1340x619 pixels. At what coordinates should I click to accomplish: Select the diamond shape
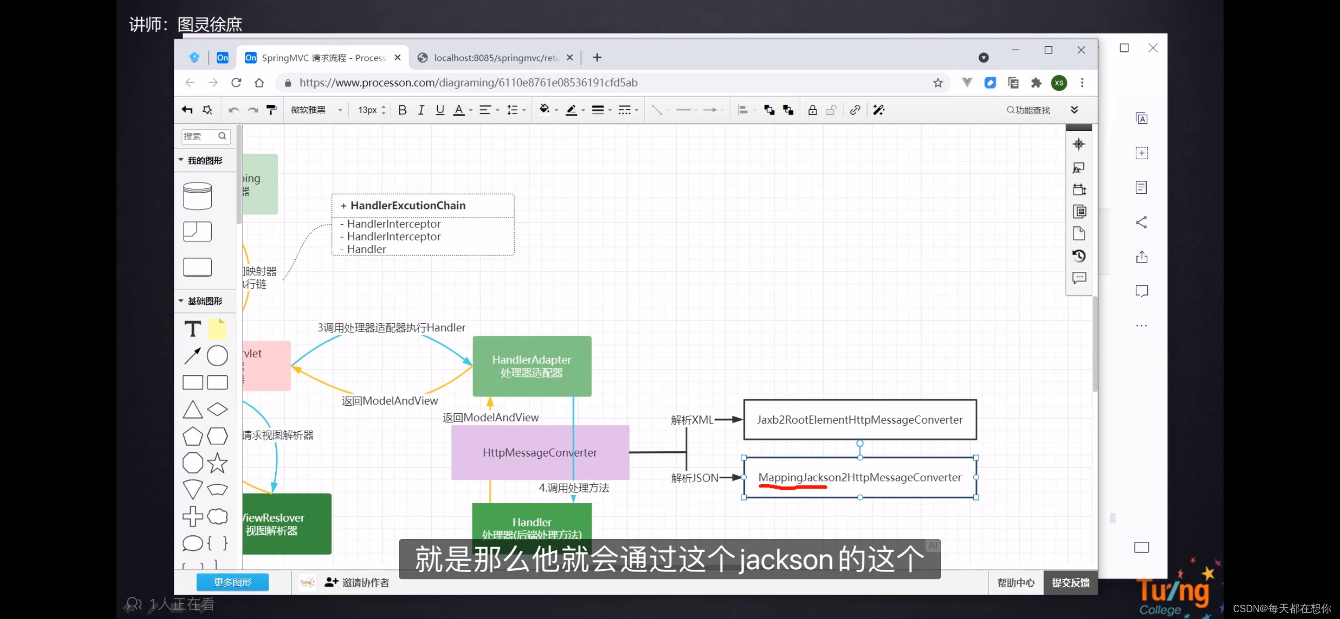(217, 409)
